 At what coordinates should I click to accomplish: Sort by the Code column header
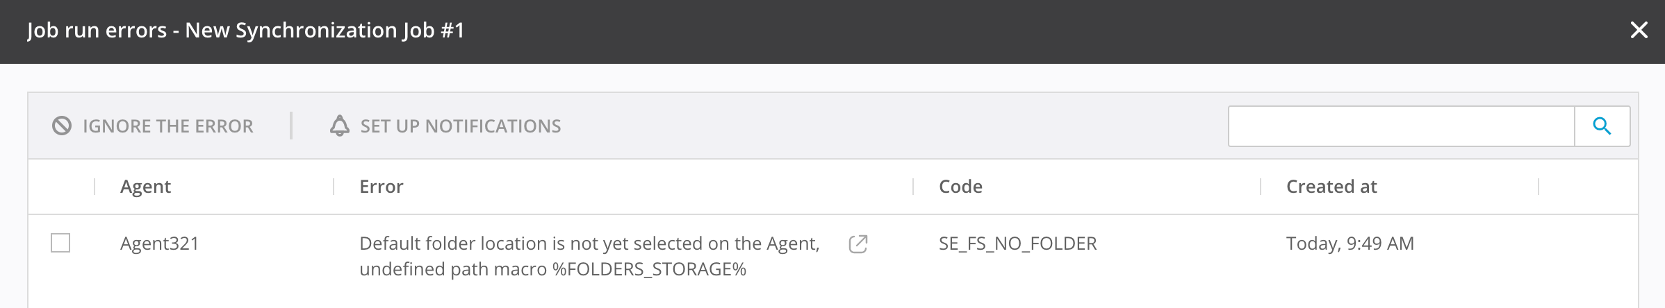point(960,187)
